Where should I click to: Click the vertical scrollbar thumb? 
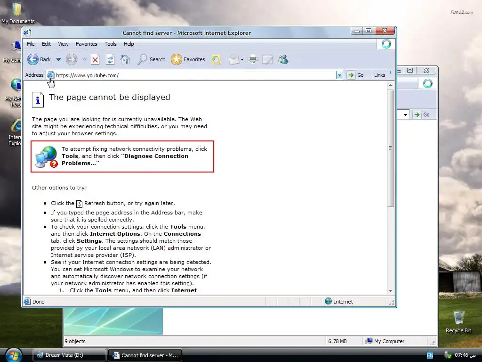pos(390,148)
